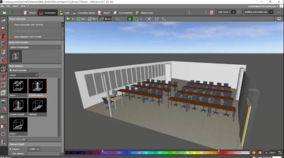The height and width of the screenshot is (158, 284).
Task: Expand arrow next to Draw rectangular room element
Action: pos(62,25)
